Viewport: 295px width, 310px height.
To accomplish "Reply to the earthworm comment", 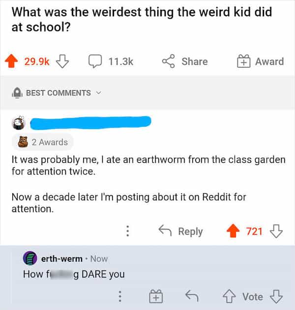I will (x=180, y=231).
